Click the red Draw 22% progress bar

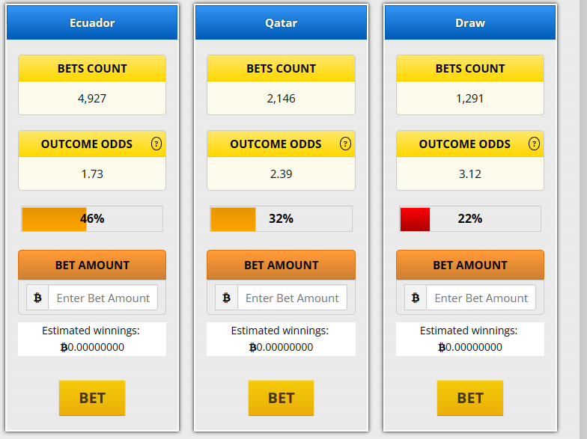click(470, 219)
